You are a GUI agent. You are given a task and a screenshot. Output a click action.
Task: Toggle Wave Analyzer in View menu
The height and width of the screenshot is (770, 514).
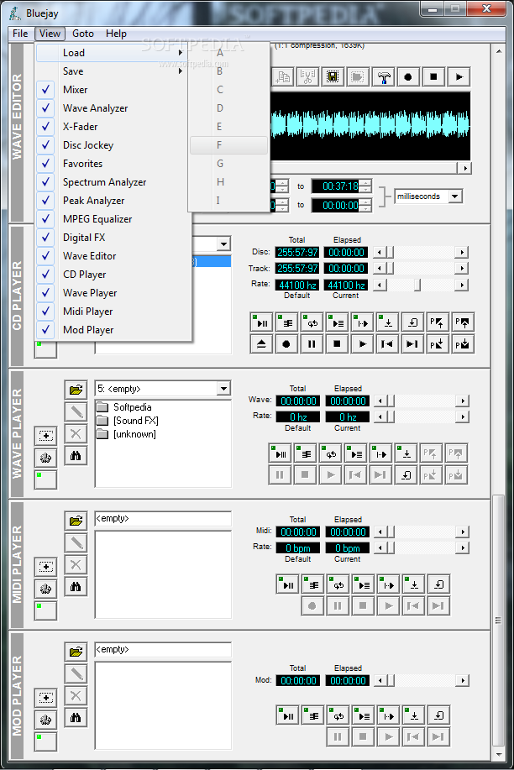click(113, 108)
